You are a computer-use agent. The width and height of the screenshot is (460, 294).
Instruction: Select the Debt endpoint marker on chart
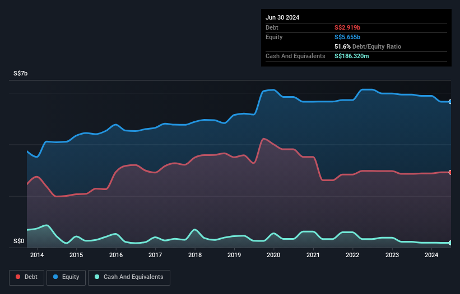click(450, 172)
